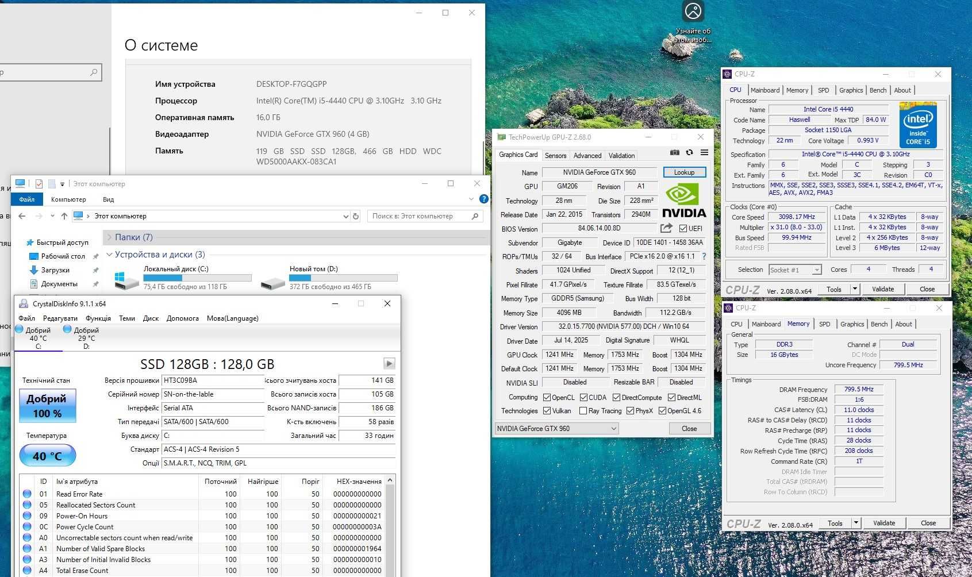Click settings search magnifier icon
Image resolution: width=972 pixels, height=577 pixels.
coord(94,72)
